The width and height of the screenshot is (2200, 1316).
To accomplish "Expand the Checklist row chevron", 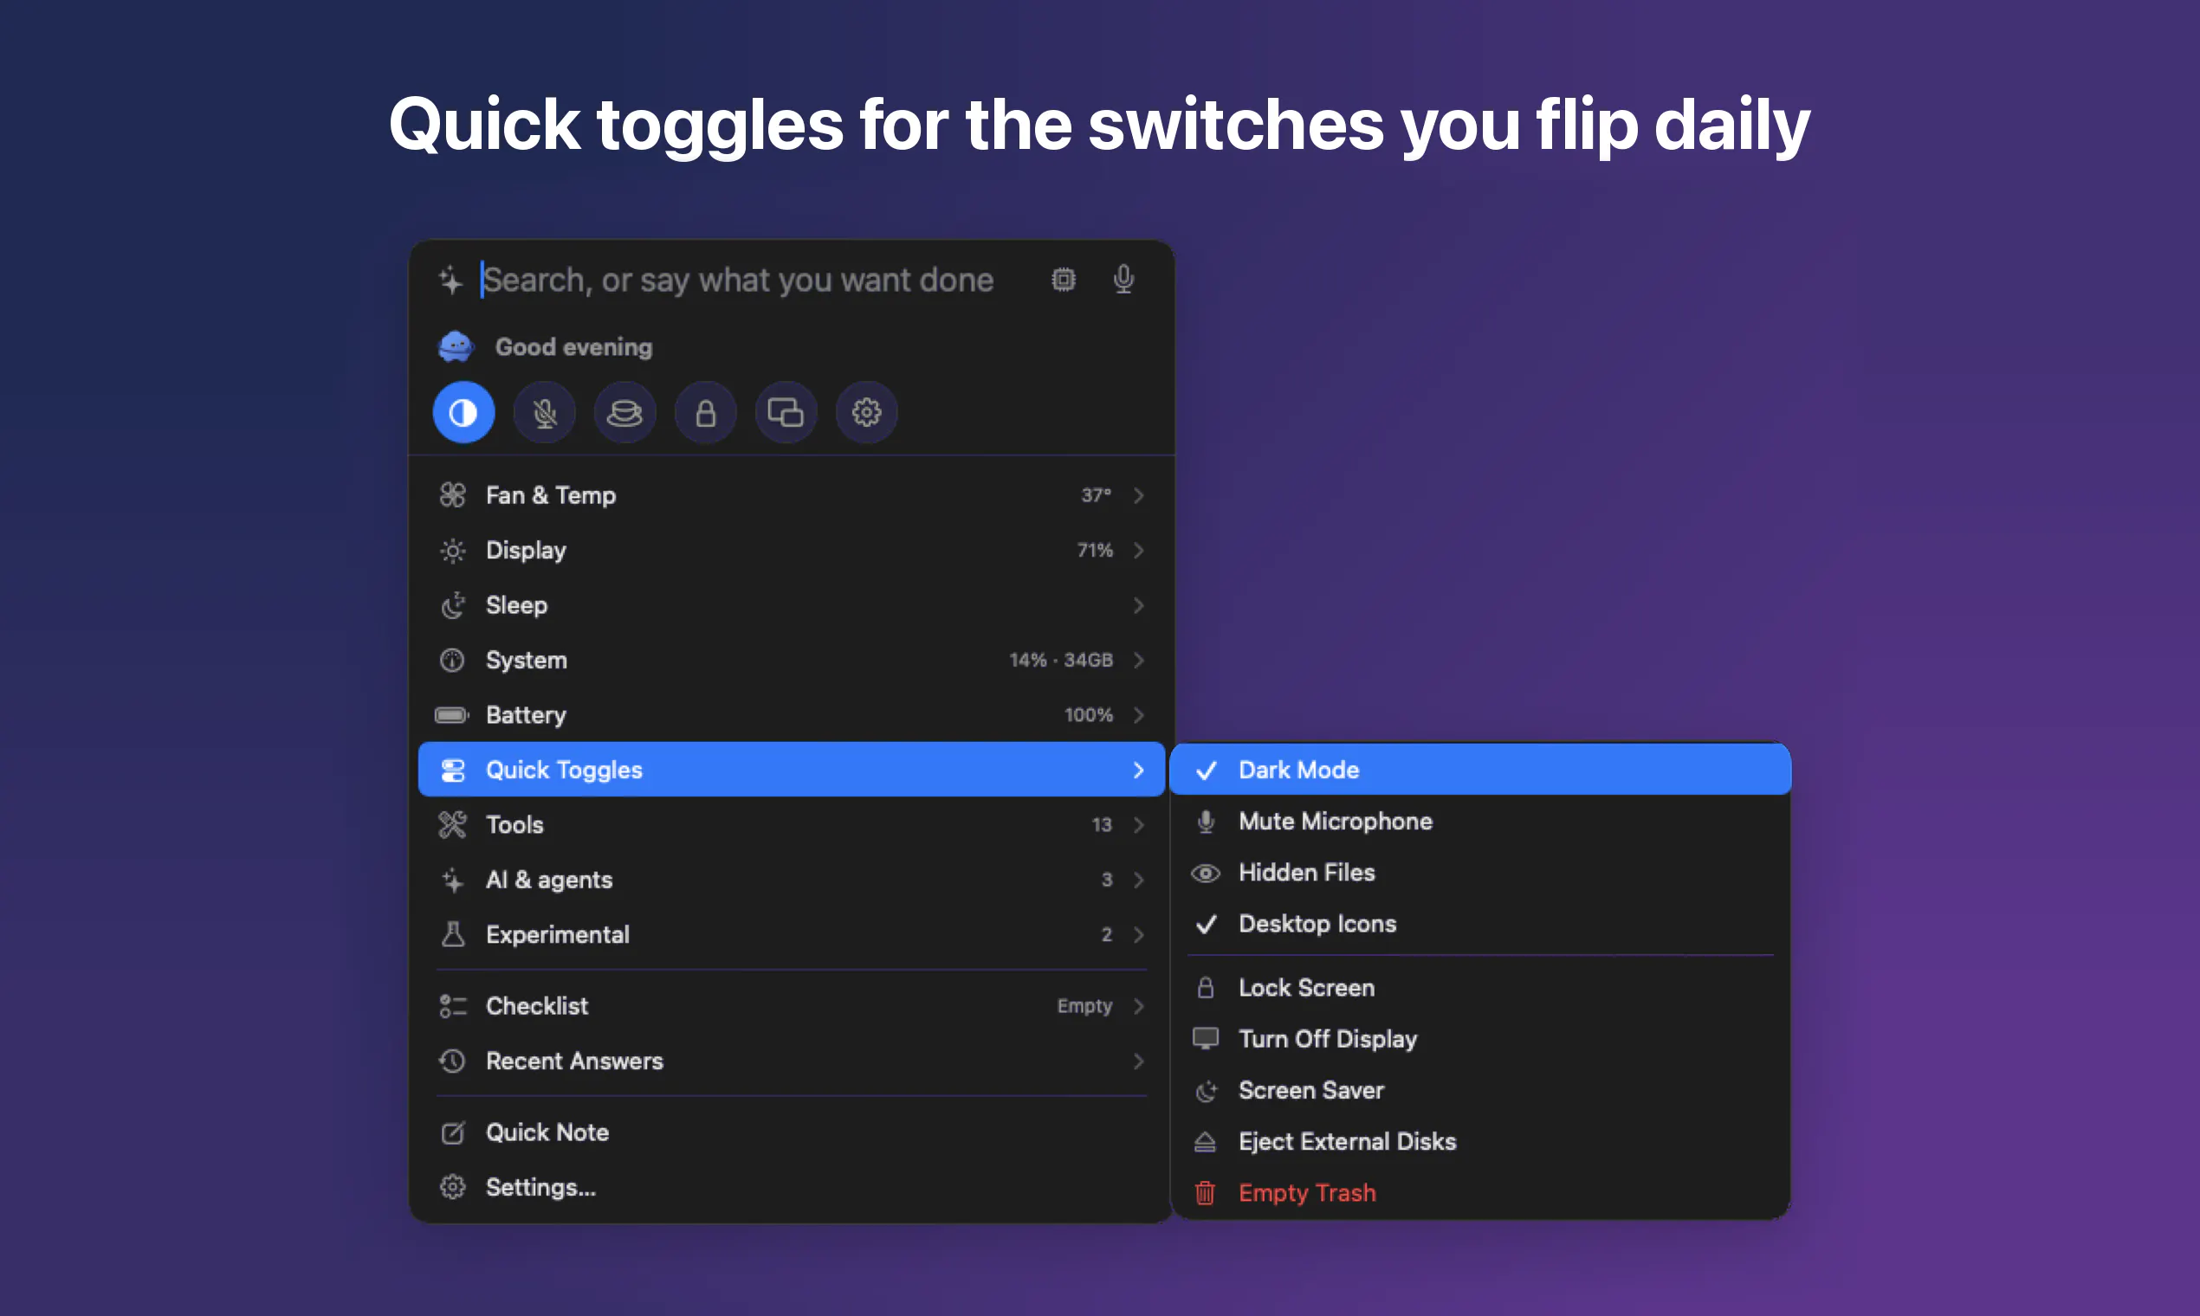I will pos(1138,1006).
